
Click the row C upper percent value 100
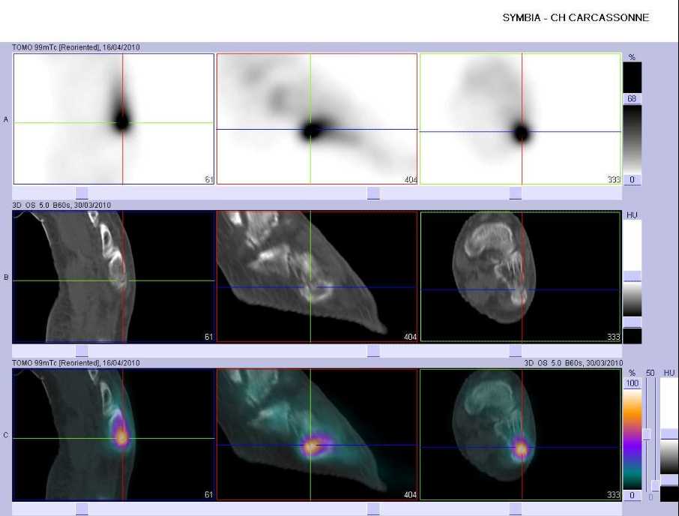click(633, 383)
